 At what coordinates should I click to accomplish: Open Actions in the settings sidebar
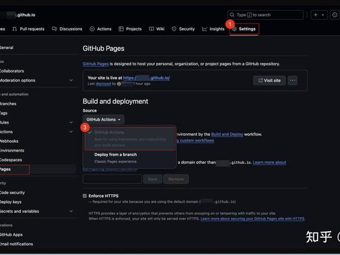tap(6, 132)
